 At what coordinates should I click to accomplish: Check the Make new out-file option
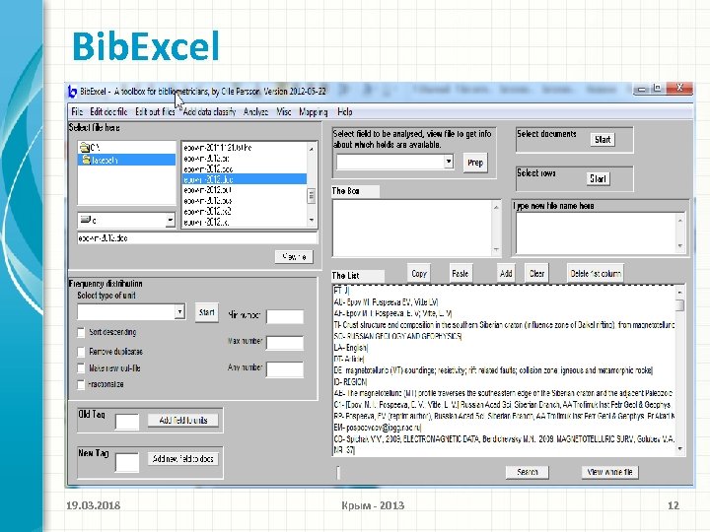[81, 368]
